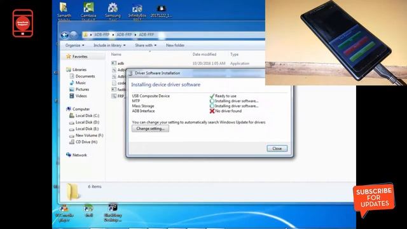
Task: Open the Samarth Mobile desktop folder icon
Action: 64,8
